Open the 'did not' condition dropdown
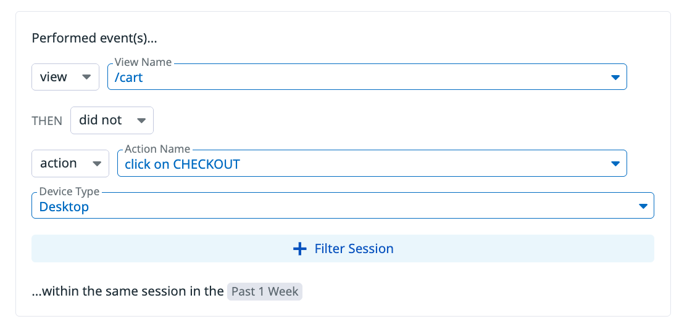 tap(112, 120)
